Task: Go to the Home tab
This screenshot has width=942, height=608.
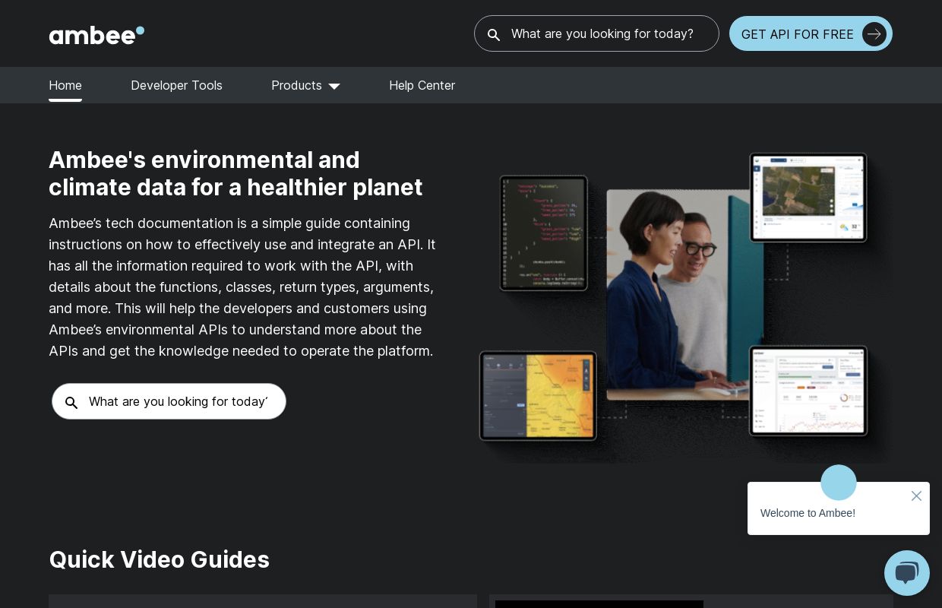Action: click(65, 85)
